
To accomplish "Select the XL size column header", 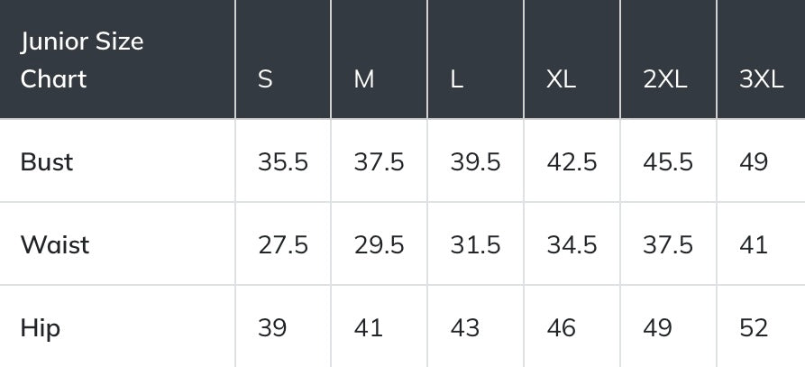I will (x=561, y=79).
